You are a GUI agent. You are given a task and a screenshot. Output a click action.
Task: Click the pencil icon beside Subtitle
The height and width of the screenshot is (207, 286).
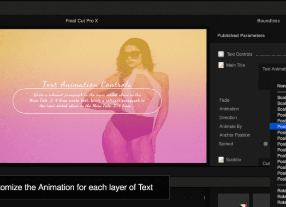221,160
